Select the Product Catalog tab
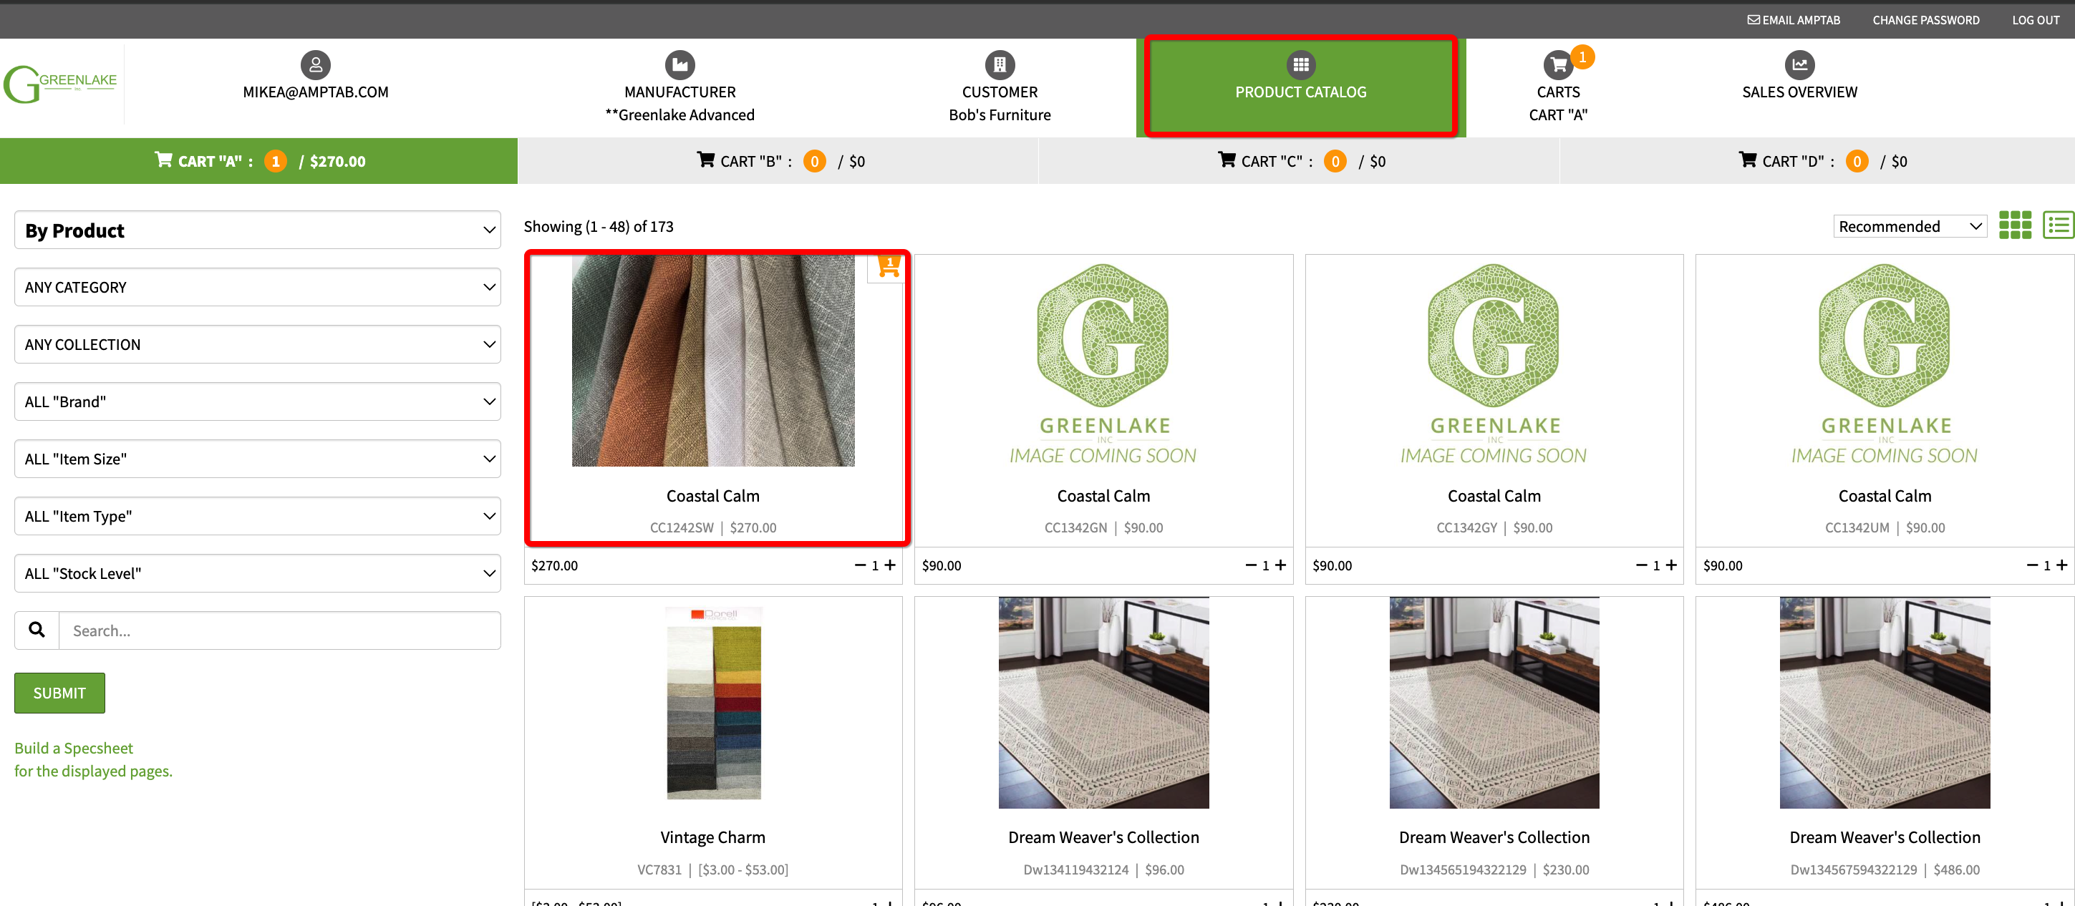The width and height of the screenshot is (2075, 906). point(1300,87)
